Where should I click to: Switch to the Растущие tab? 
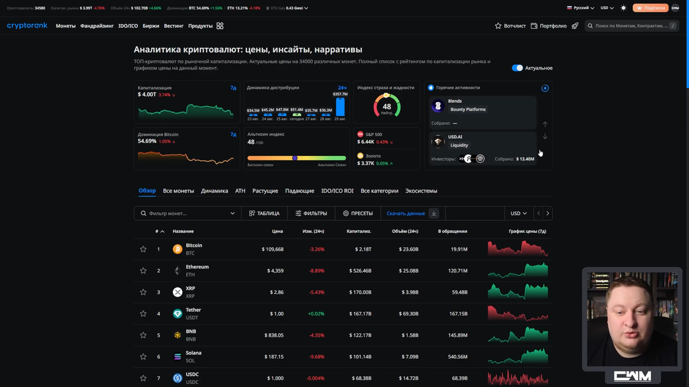(265, 191)
